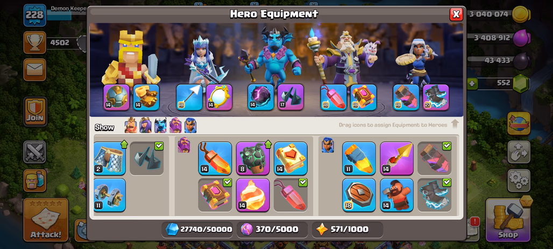Tap the up arrow beside drag hint

(455, 124)
